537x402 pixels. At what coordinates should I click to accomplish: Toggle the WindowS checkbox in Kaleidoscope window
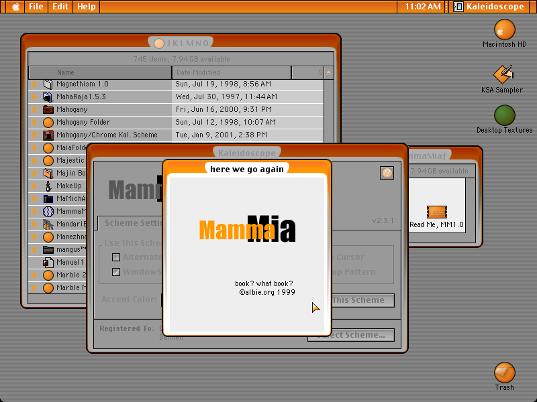tap(116, 272)
